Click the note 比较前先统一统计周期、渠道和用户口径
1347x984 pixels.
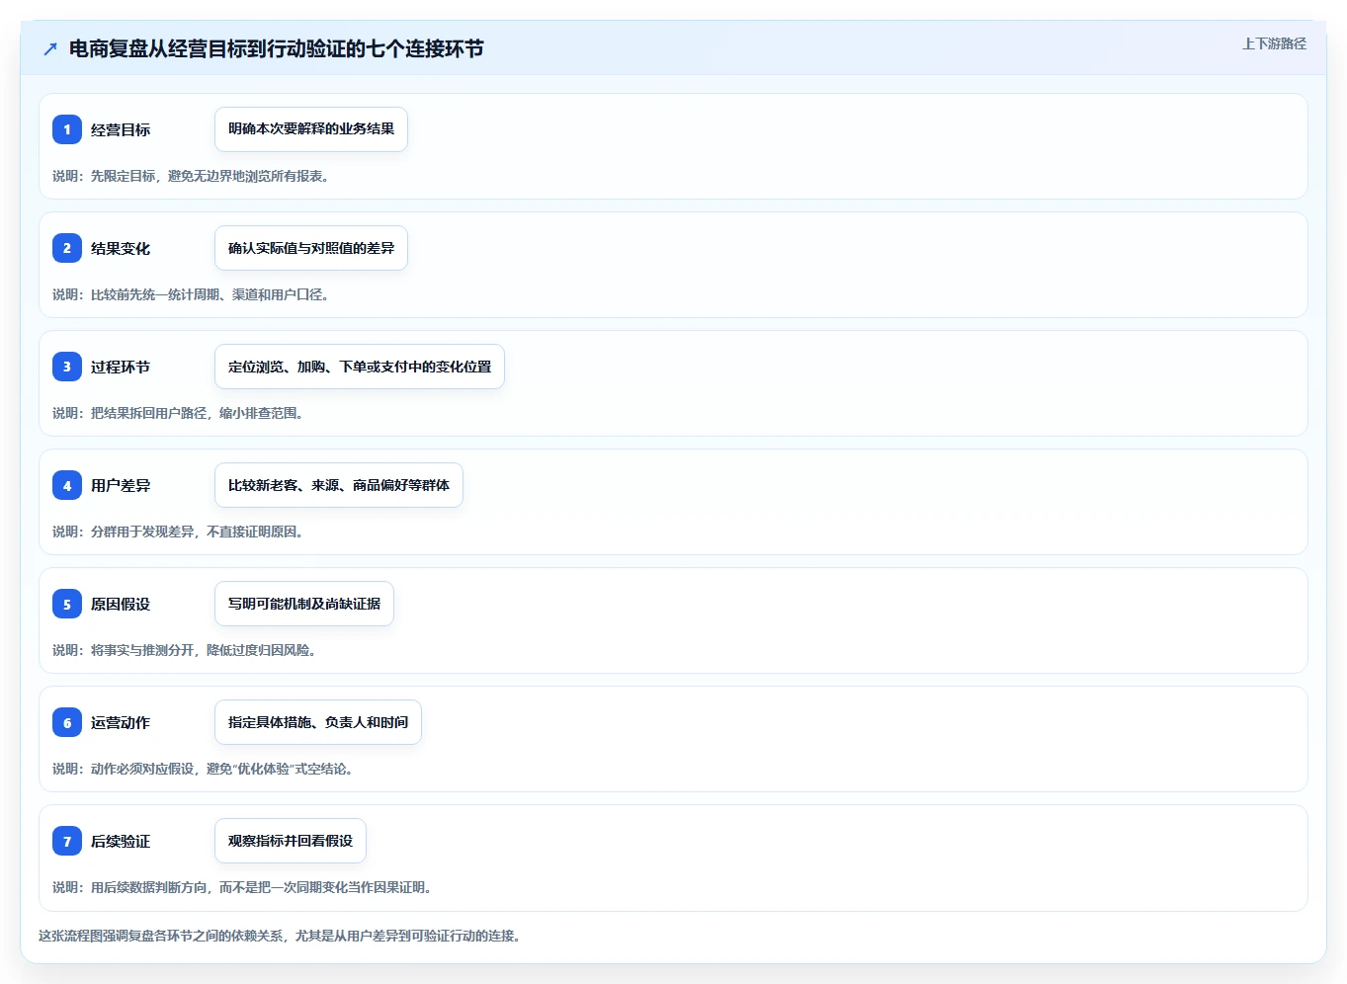[191, 294]
